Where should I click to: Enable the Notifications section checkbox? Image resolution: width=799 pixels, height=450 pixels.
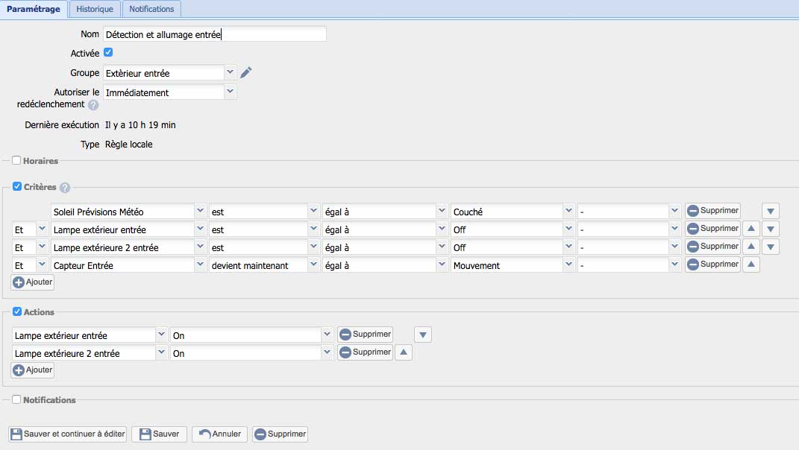point(16,399)
